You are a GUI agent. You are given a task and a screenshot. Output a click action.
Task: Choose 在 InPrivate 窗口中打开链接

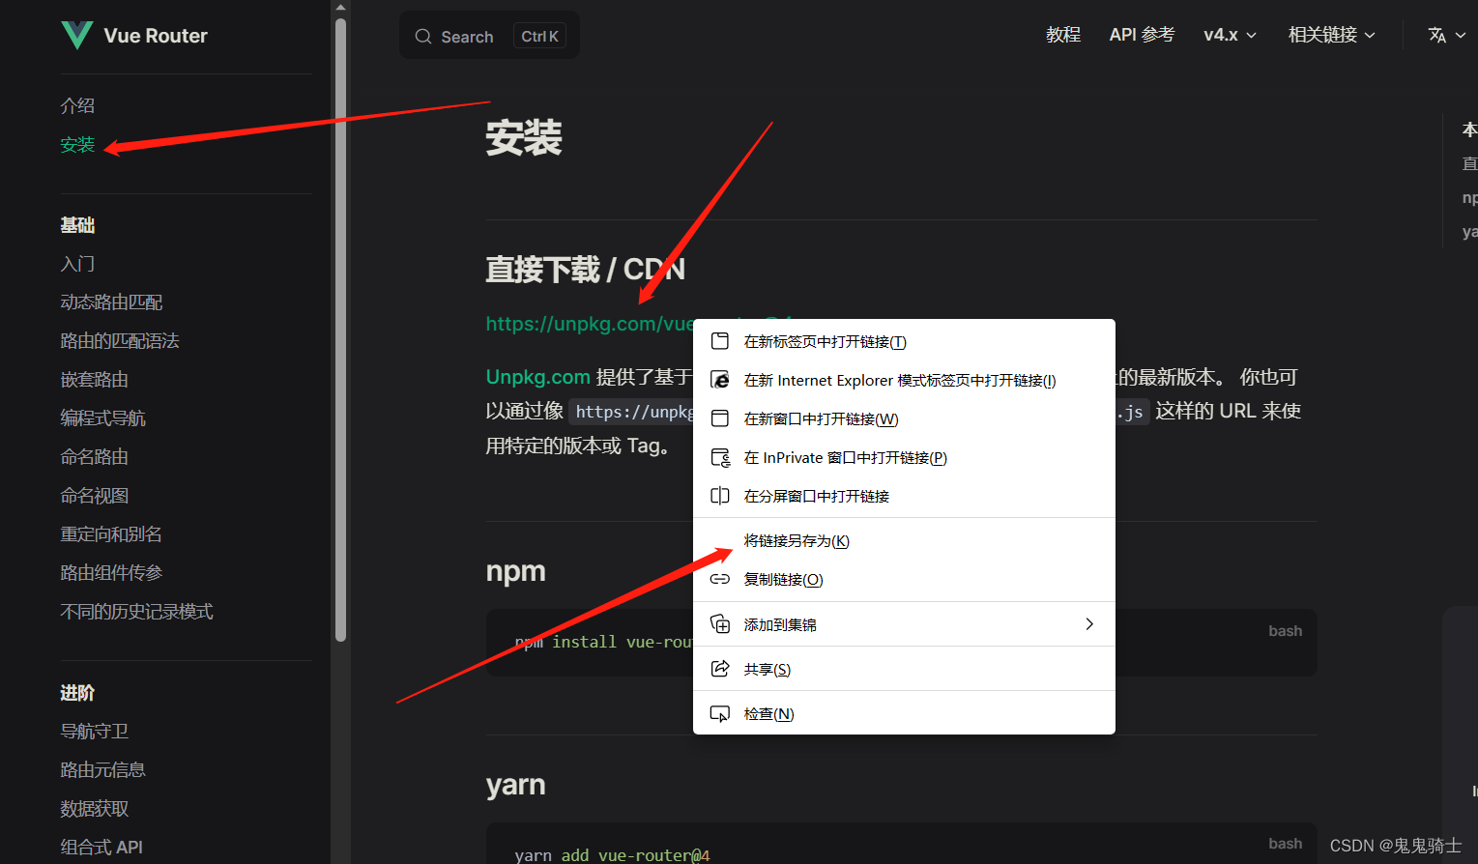[904, 457]
